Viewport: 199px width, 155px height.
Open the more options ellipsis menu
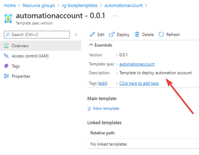click(115, 16)
